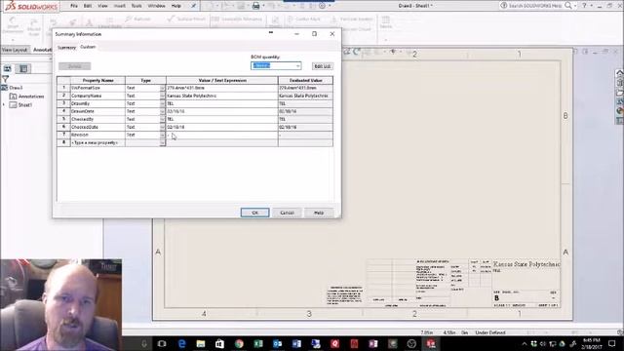This screenshot has width=624, height=351.
Task: Open the Action Center notifications icon
Action: click(612, 344)
